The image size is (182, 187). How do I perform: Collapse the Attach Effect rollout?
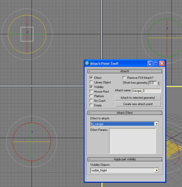pos(125,113)
